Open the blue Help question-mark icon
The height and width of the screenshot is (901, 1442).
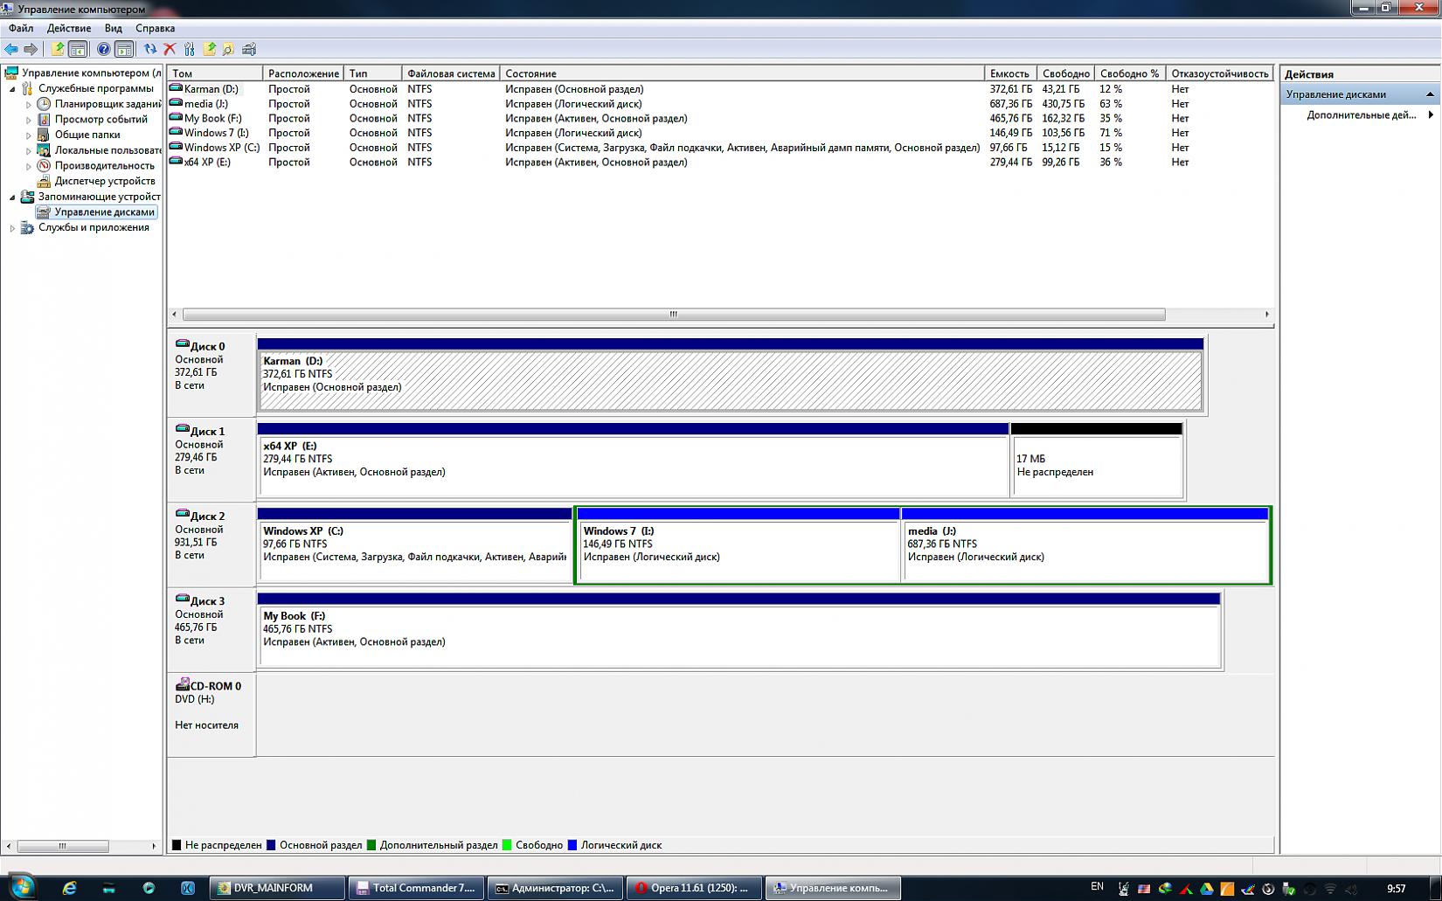[103, 50]
